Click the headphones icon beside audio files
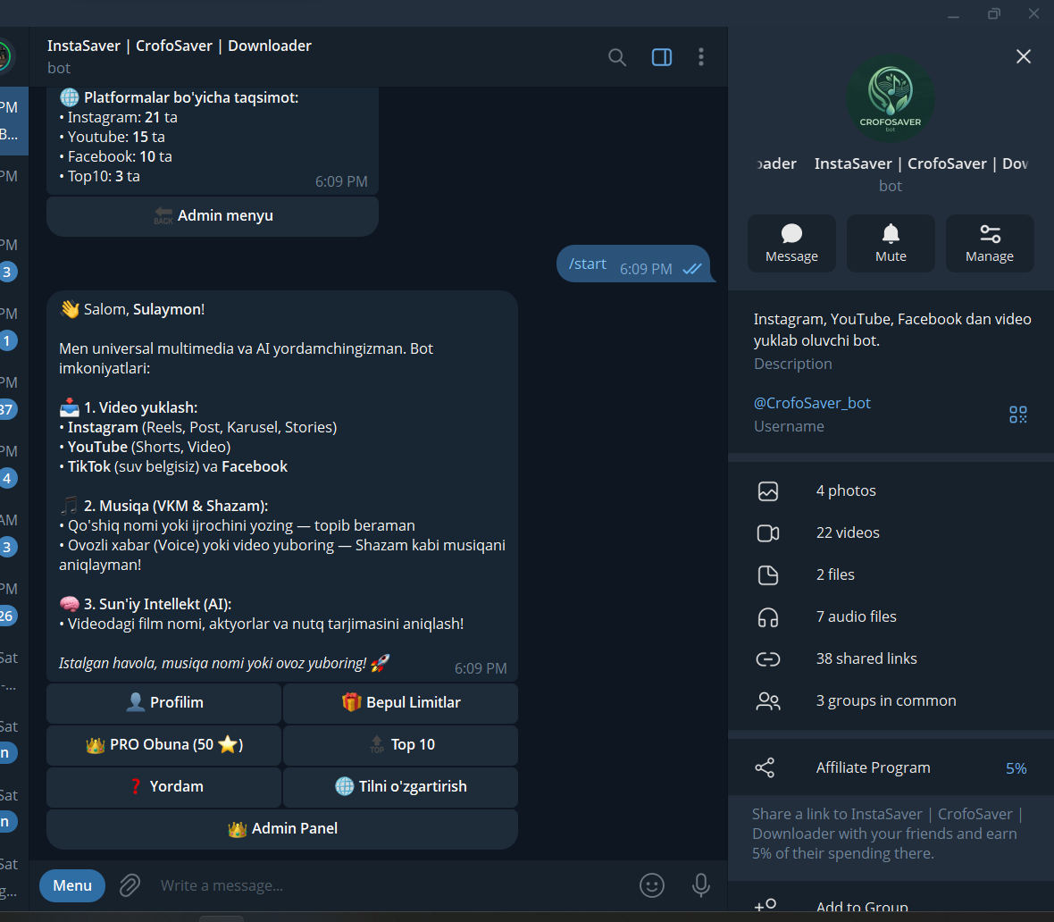This screenshot has height=922, width=1054. (767, 617)
